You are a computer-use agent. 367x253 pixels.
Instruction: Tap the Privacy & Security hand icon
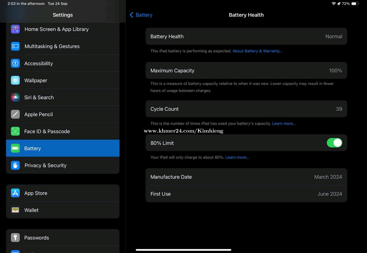(x=15, y=165)
